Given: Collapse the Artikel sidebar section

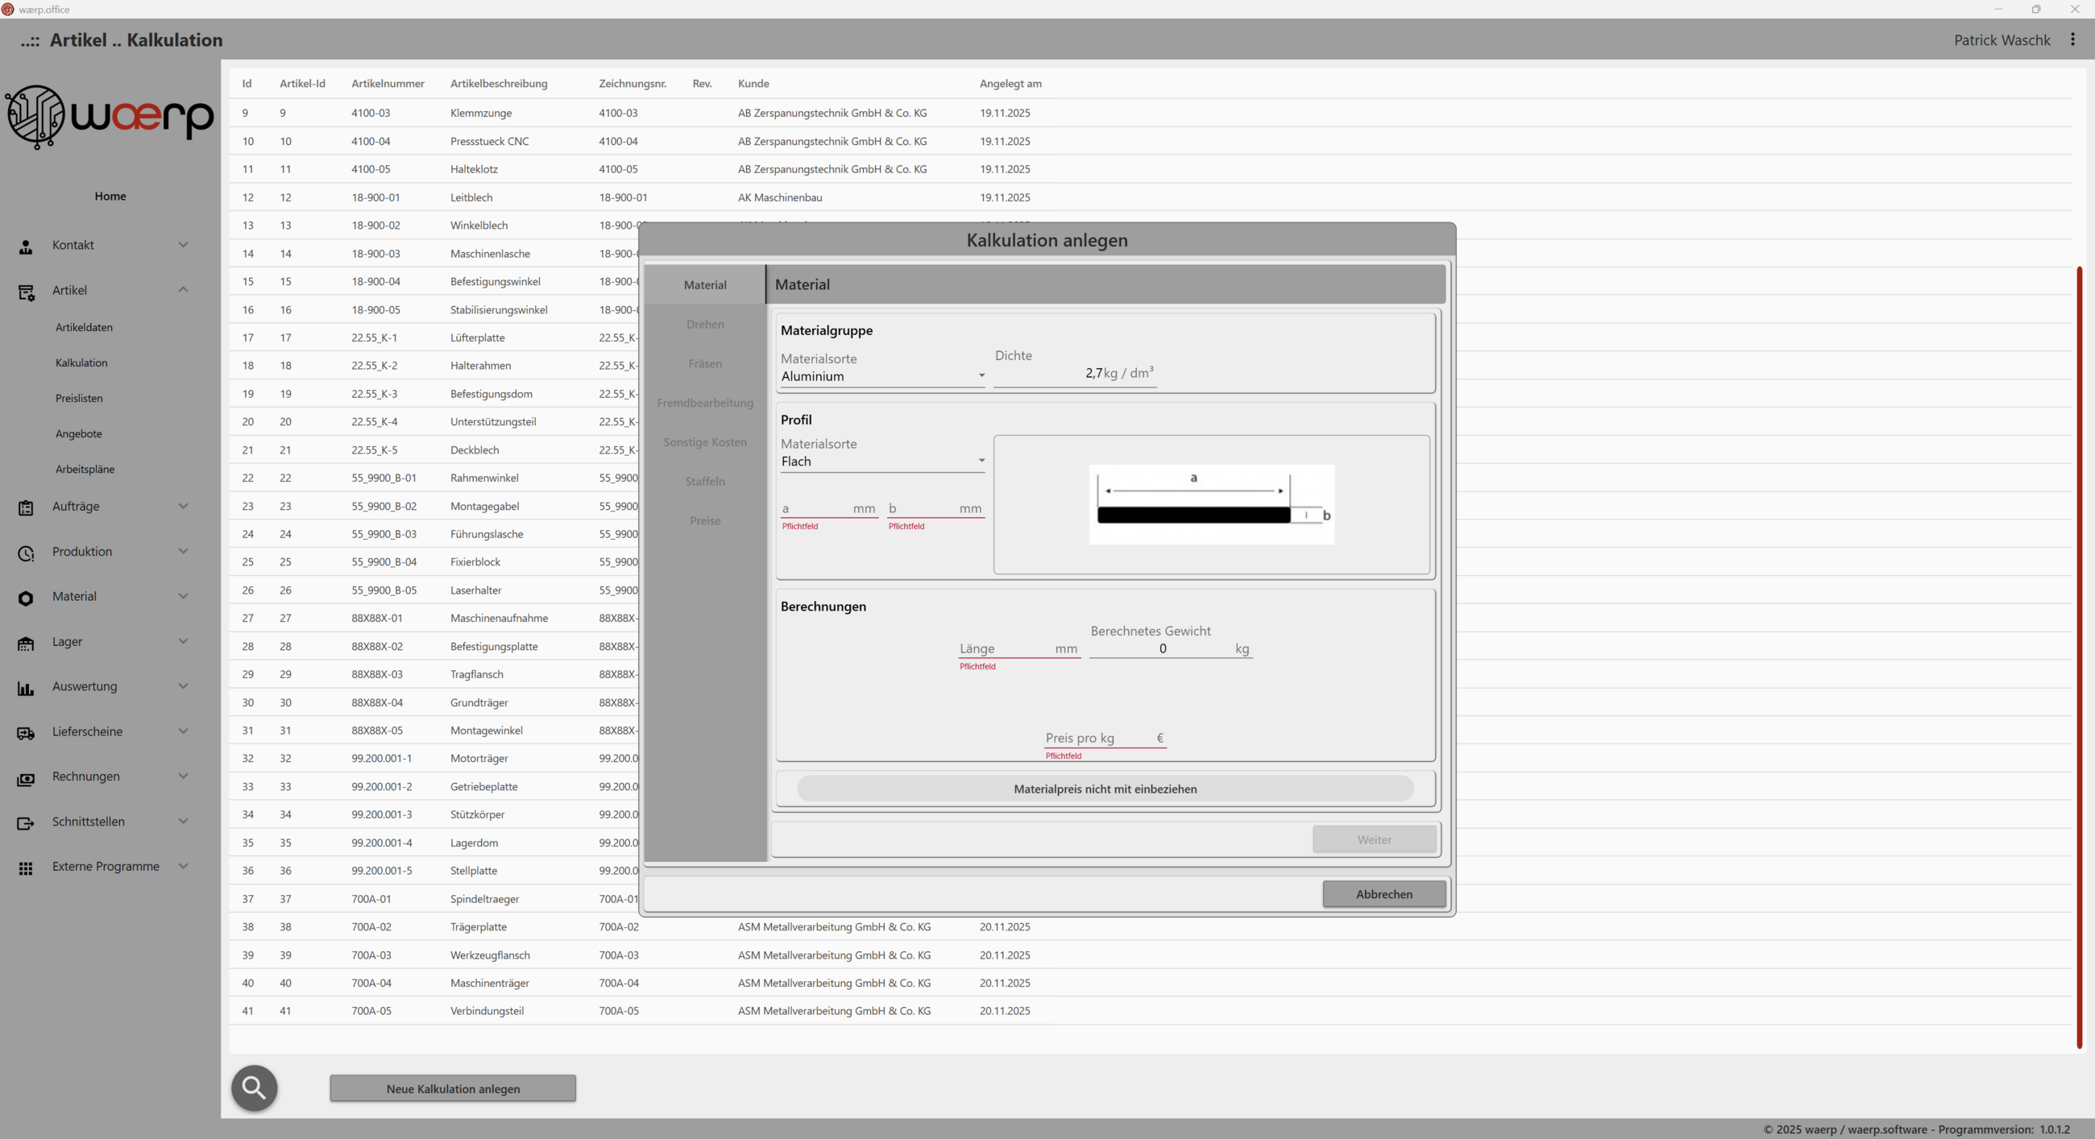Looking at the screenshot, I should pyautogui.click(x=183, y=290).
